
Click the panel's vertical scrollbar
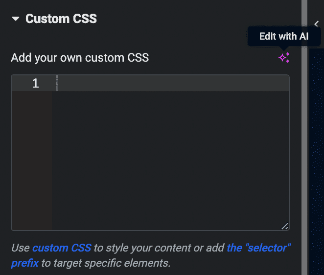coord(304,147)
